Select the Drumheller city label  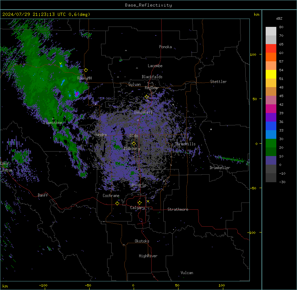[x=220, y=168]
